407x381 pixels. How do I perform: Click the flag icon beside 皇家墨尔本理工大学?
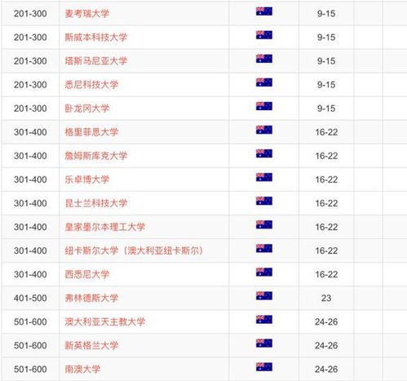pyautogui.click(x=264, y=224)
